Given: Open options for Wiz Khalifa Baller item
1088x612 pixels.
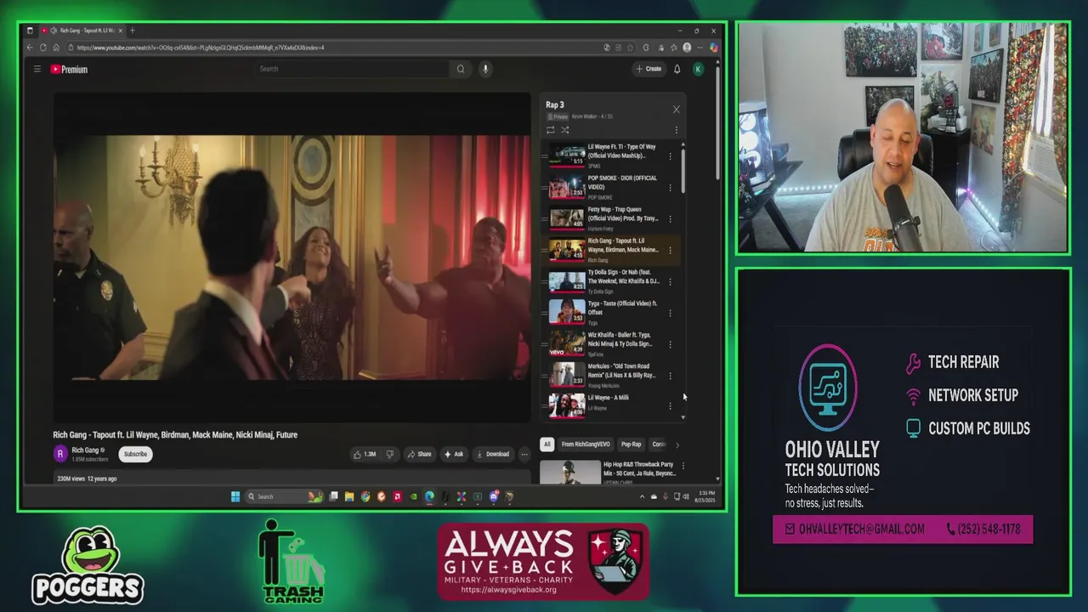Looking at the screenshot, I should click(670, 345).
